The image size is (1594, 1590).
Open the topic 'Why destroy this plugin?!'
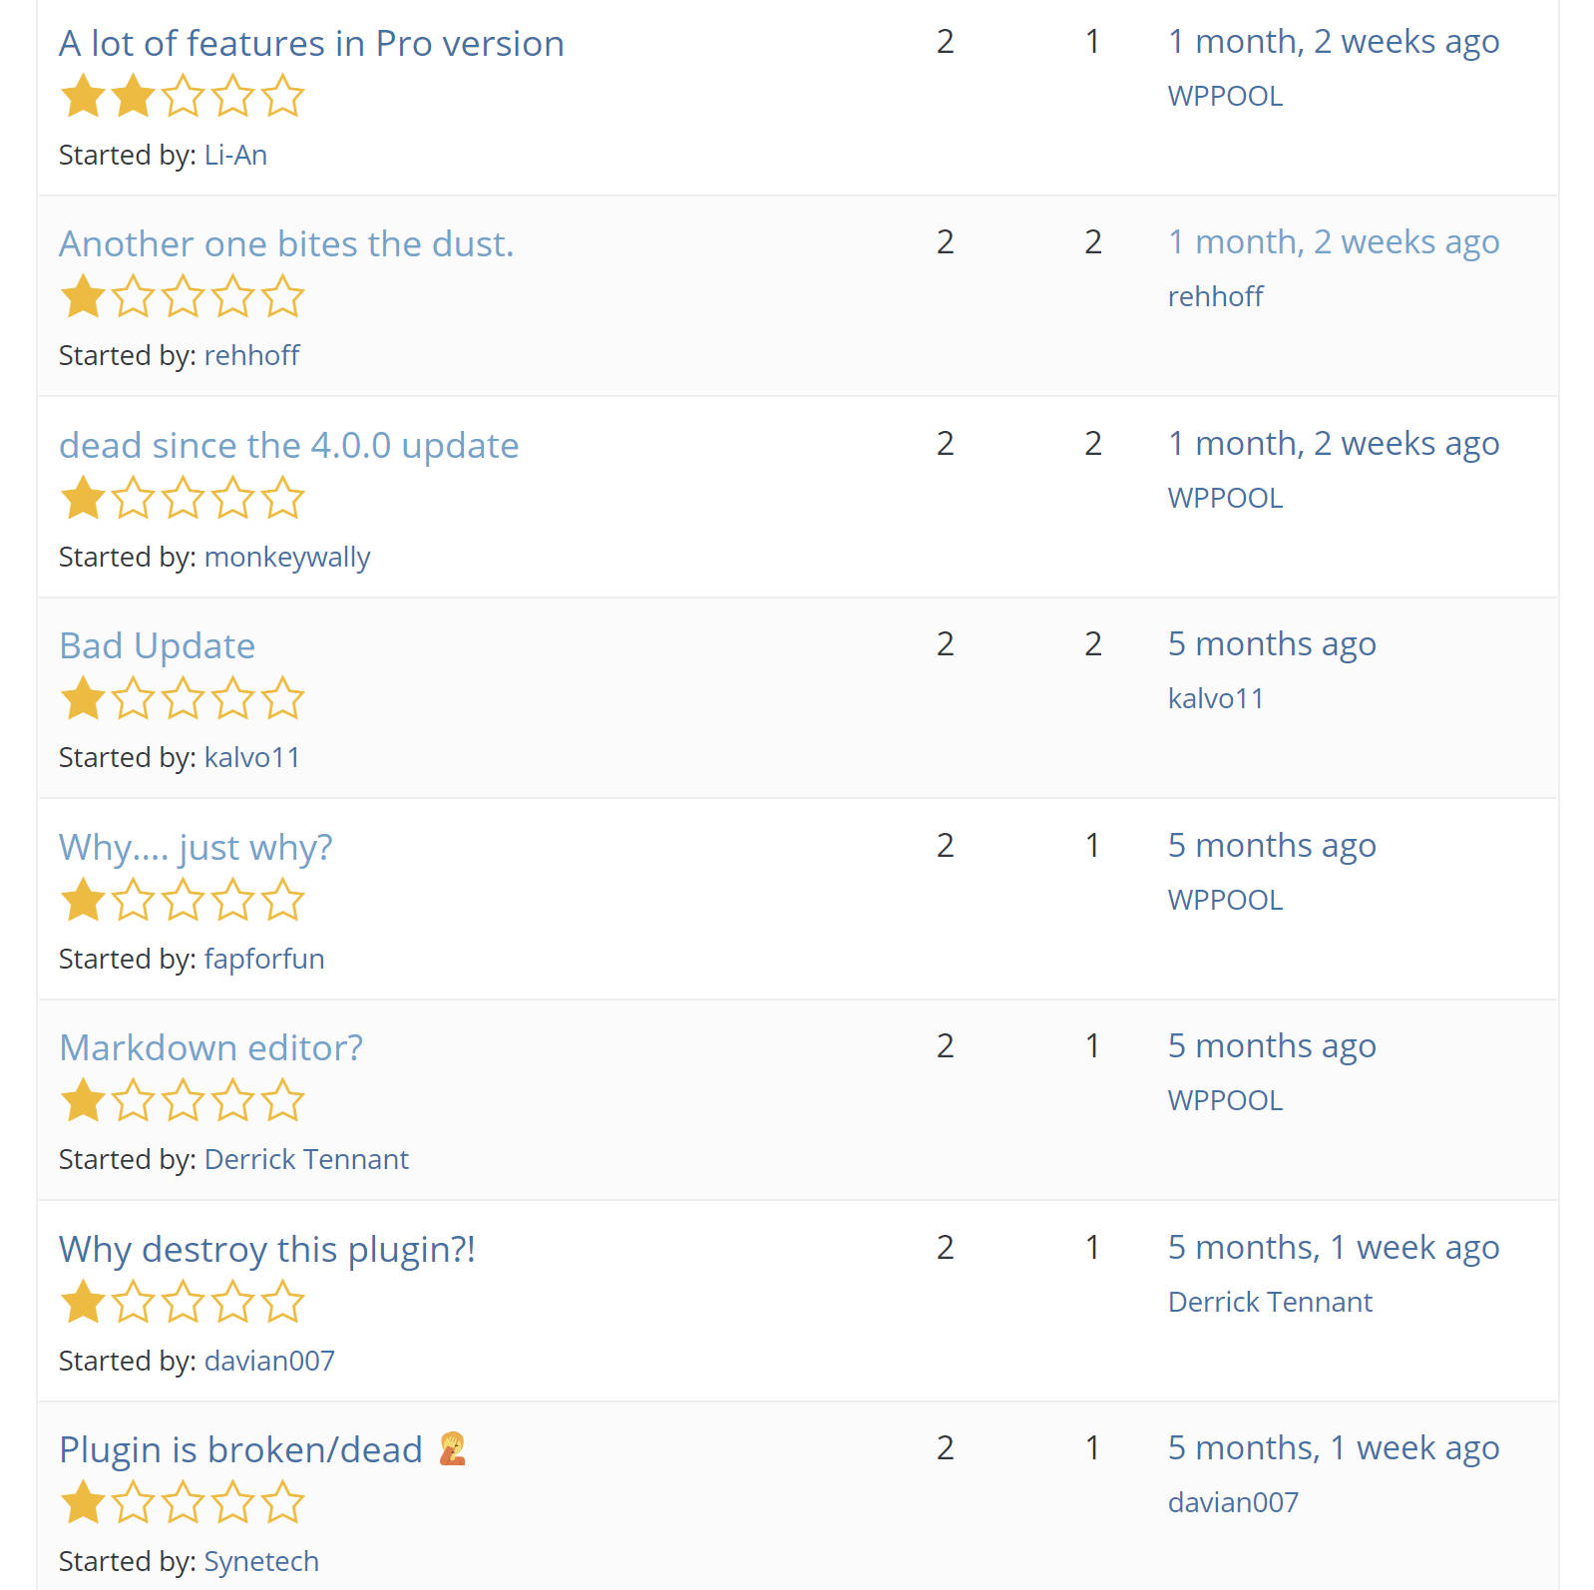pos(267,1249)
